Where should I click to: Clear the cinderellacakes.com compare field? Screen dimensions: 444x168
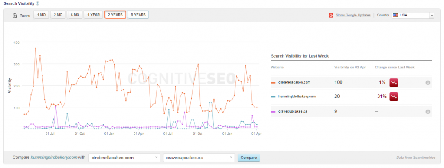156,158
